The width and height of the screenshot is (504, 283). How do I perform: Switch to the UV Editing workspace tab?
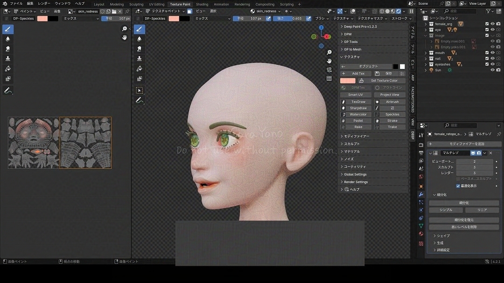point(156,4)
